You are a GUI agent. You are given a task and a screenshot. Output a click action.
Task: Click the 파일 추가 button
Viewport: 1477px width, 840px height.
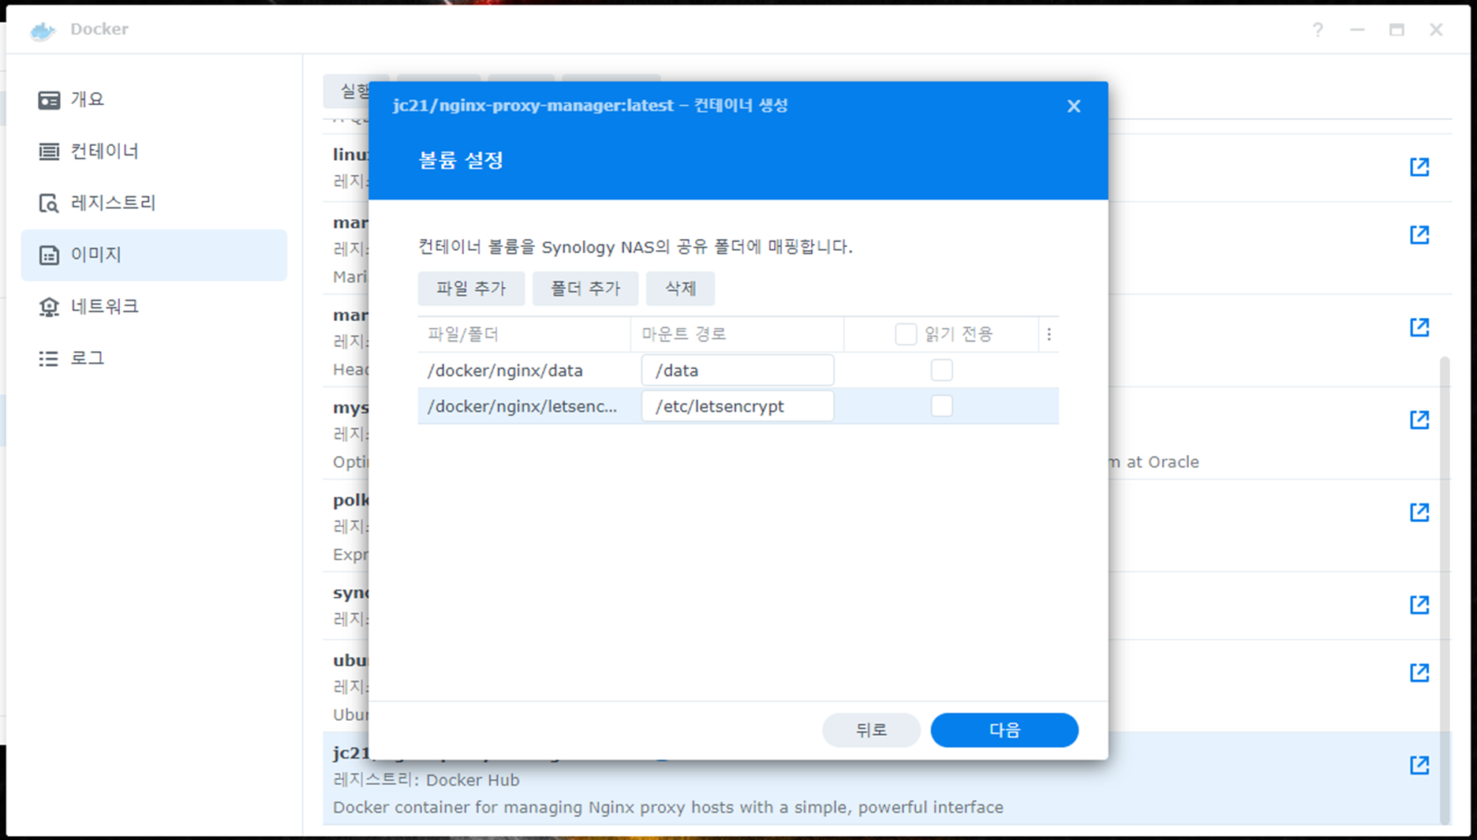[x=471, y=289]
